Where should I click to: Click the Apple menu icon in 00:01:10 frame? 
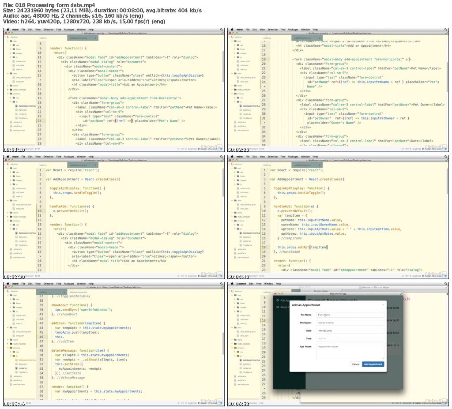(x=8, y=30)
